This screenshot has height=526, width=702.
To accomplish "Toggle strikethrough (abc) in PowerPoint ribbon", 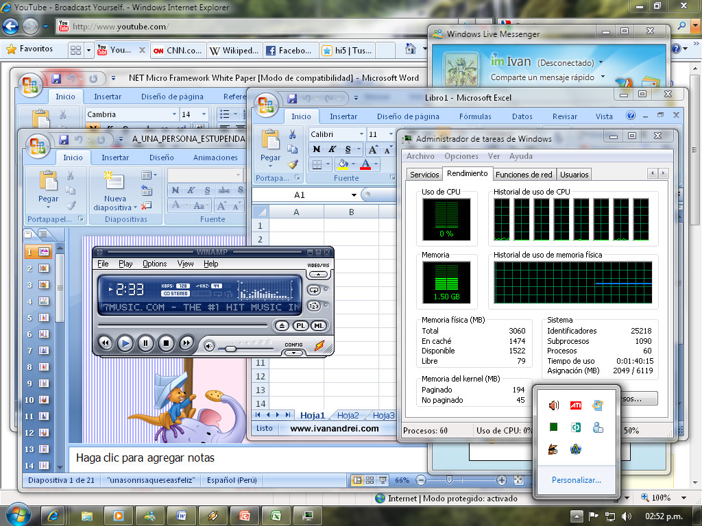I will click(224, 190).
